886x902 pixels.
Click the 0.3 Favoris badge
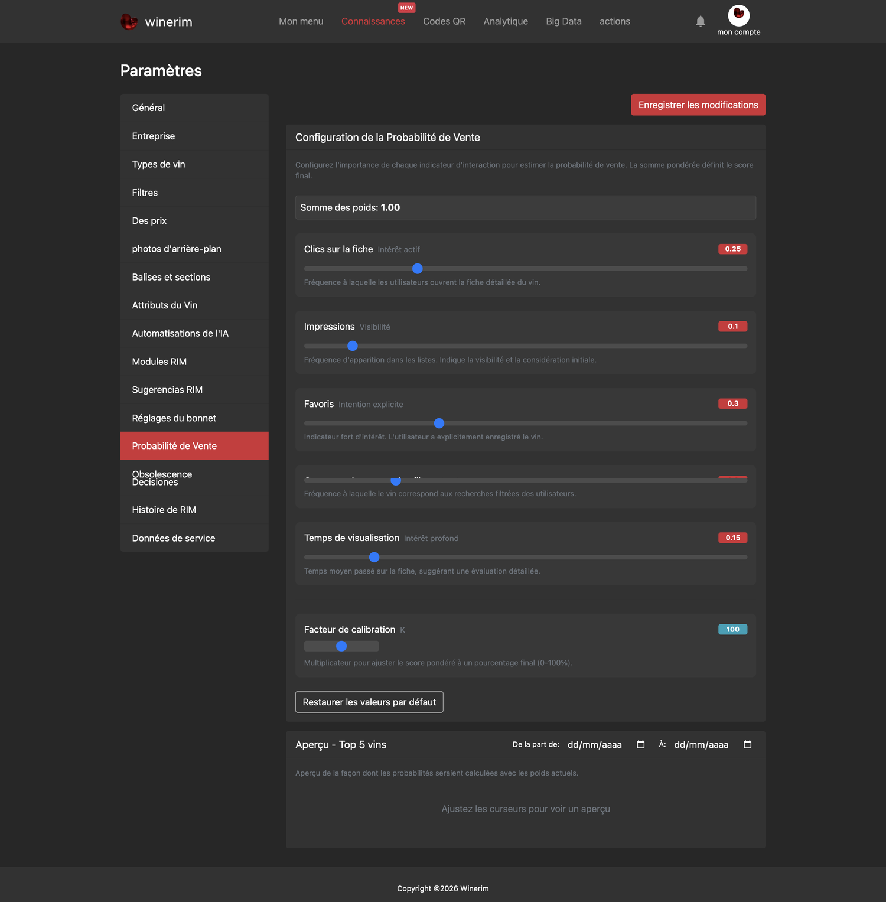coord(733,404)
